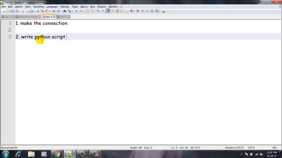The height and width of the screenshot is (158, 282).
Task: Create a new file with the New toolbar icon
Action: tap(4, 11)
